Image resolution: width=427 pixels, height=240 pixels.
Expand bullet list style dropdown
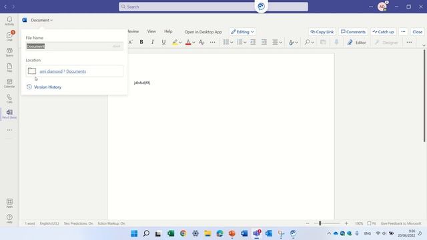(x=232, y=43)
